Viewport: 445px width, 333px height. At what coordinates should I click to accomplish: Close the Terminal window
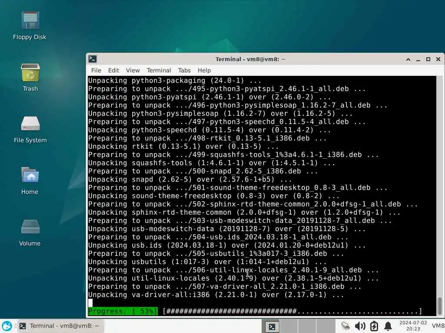pos(438,59)
